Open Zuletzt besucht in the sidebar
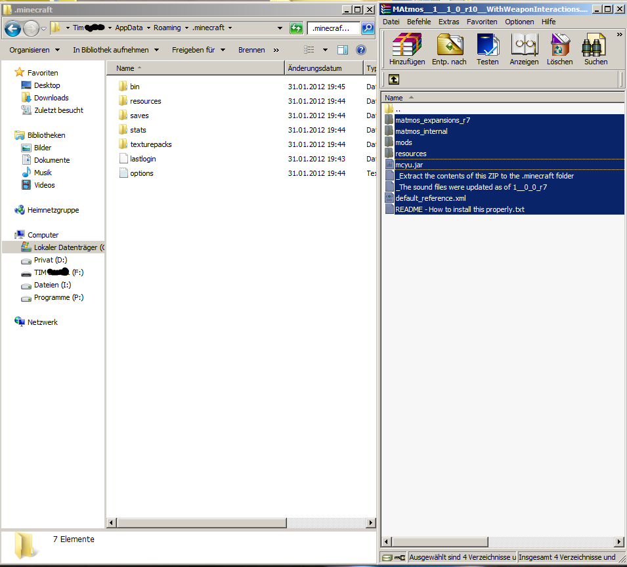The image size is (627, 567). [x=53, y=110]
